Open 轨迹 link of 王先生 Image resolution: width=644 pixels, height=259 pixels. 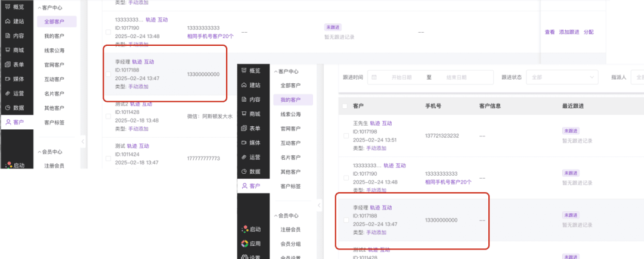375,123
